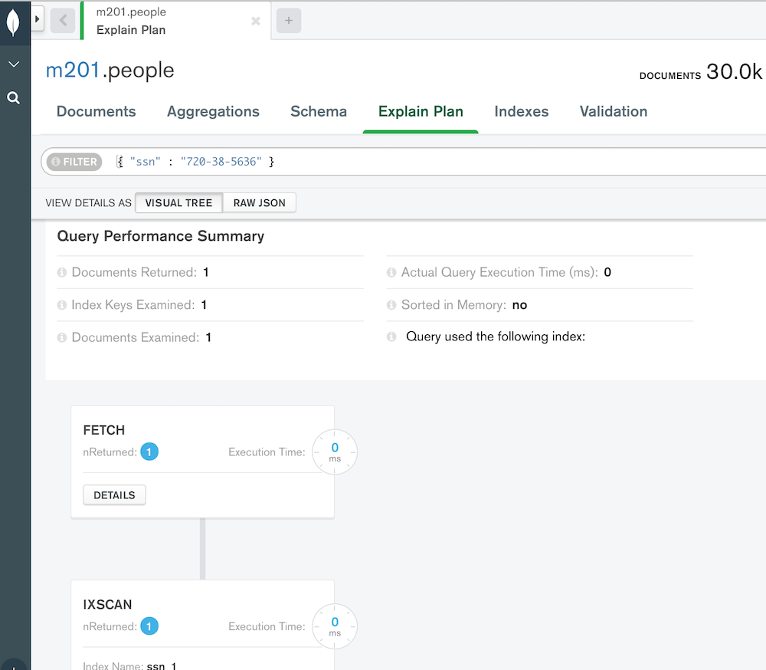Click info icon beside Index Keys Examined

pos(61,305)
